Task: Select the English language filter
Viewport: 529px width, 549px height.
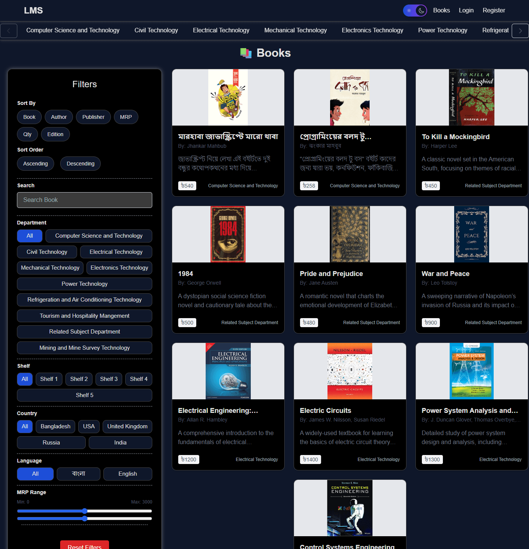Action: pos(127,474)
